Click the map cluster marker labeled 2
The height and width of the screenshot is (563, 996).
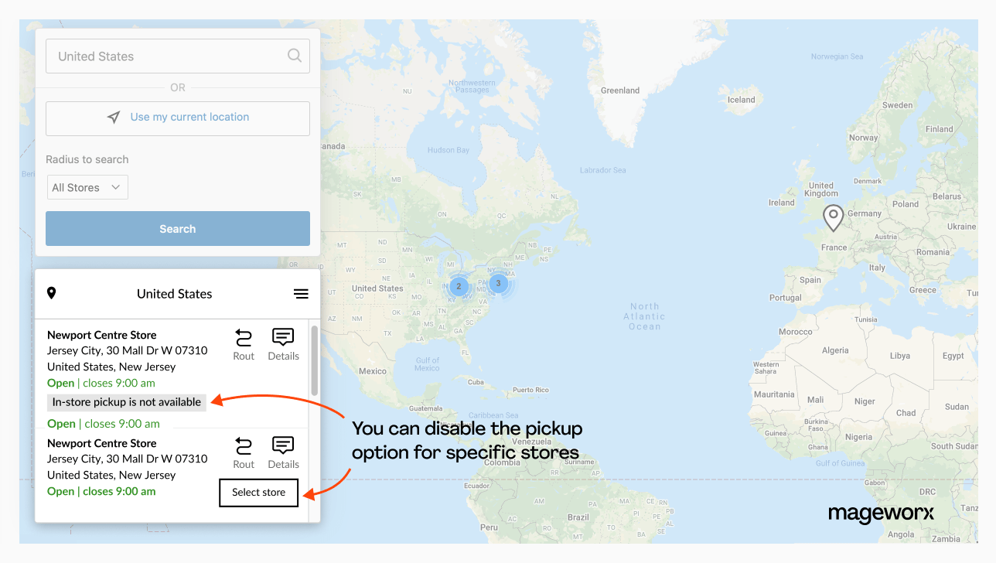459,286
